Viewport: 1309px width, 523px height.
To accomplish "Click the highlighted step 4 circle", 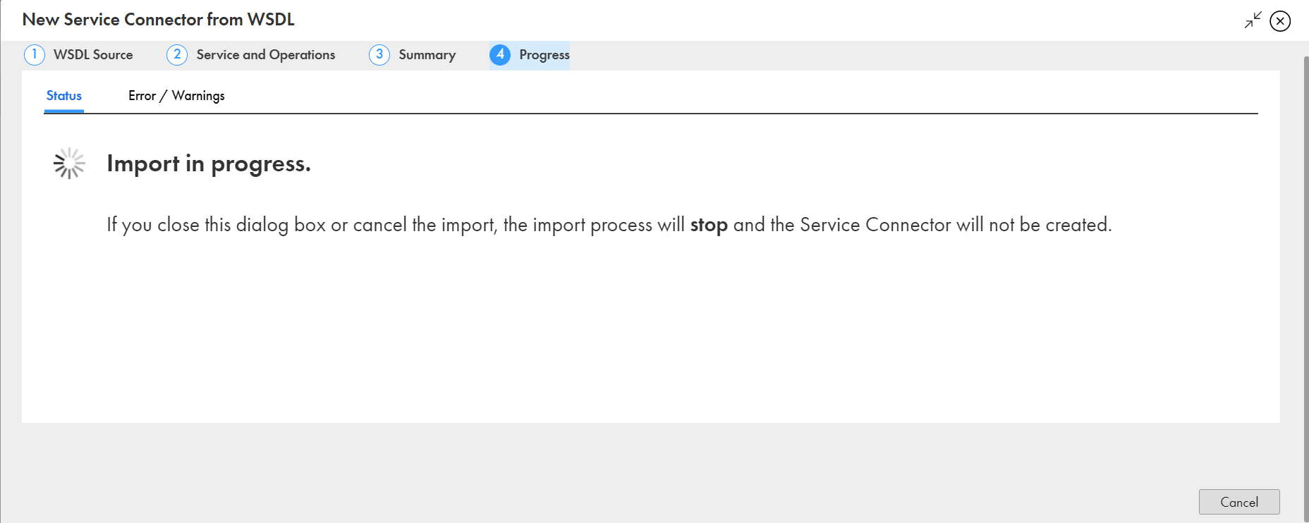I will (500, 55).
